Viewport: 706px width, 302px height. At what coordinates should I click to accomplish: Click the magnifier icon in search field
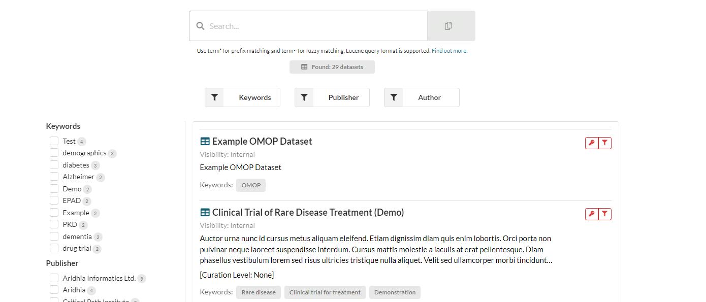201,26
